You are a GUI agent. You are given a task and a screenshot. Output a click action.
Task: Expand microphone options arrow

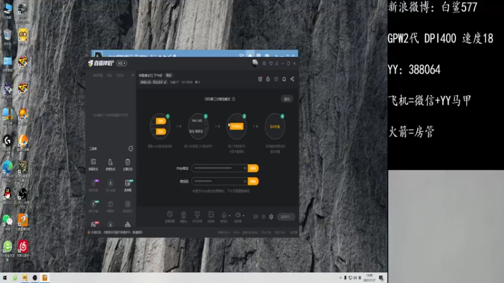(229, 216)
